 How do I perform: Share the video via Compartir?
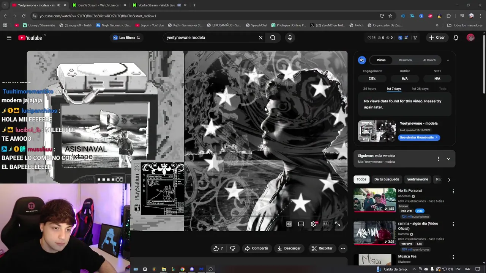point(256,248)
